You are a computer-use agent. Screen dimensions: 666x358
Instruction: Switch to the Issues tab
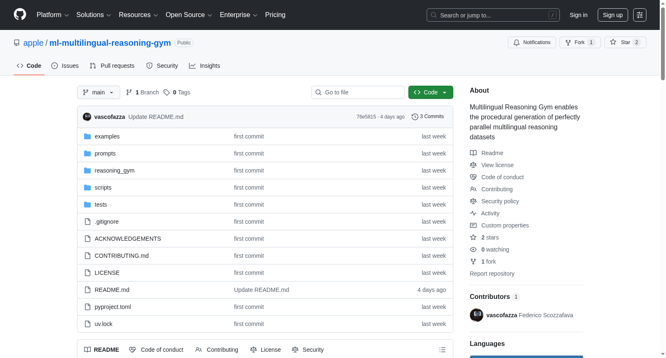(x=65, y=66)
